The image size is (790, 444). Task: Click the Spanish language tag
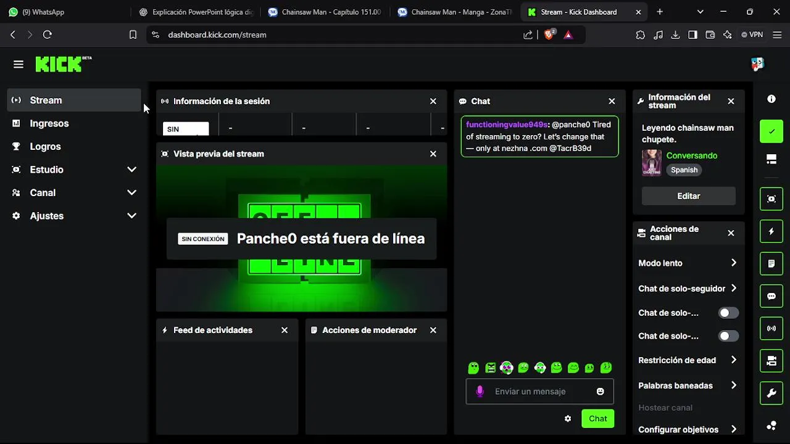684,170
